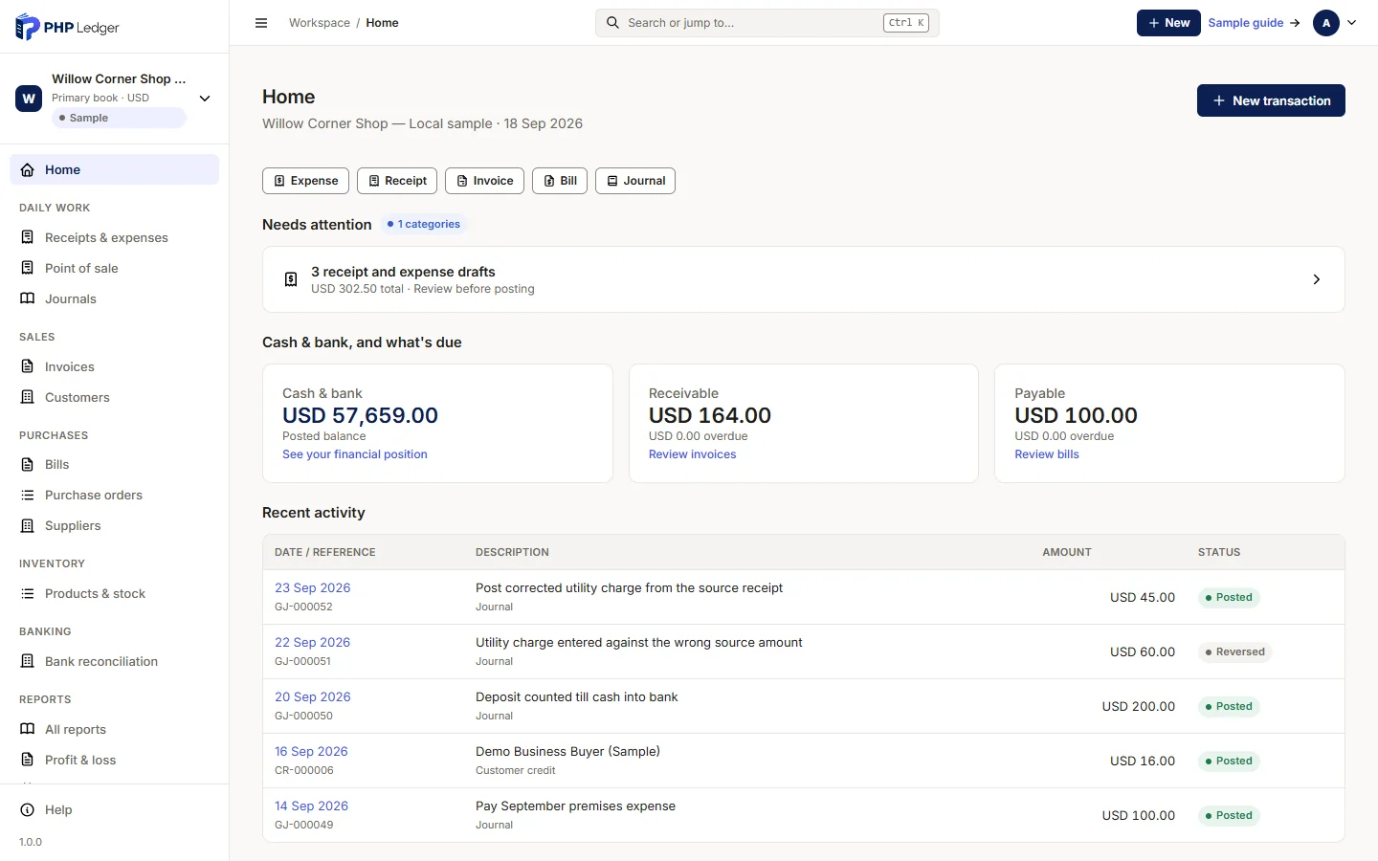Click the Sample tag under workspace name
The width and height of the screenshot is (1378, 861).
[x=119, y=118]
